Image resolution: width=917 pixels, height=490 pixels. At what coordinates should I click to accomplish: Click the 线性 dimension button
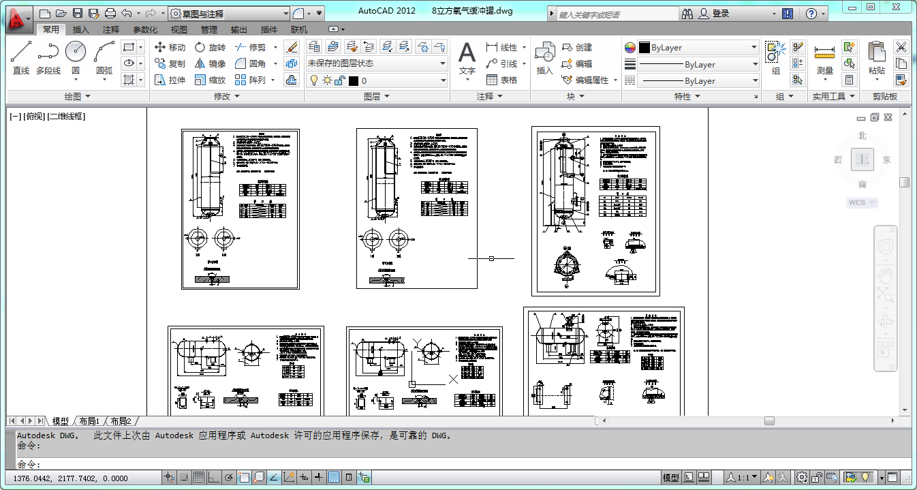pyautogui.click(x=502, y=47)
